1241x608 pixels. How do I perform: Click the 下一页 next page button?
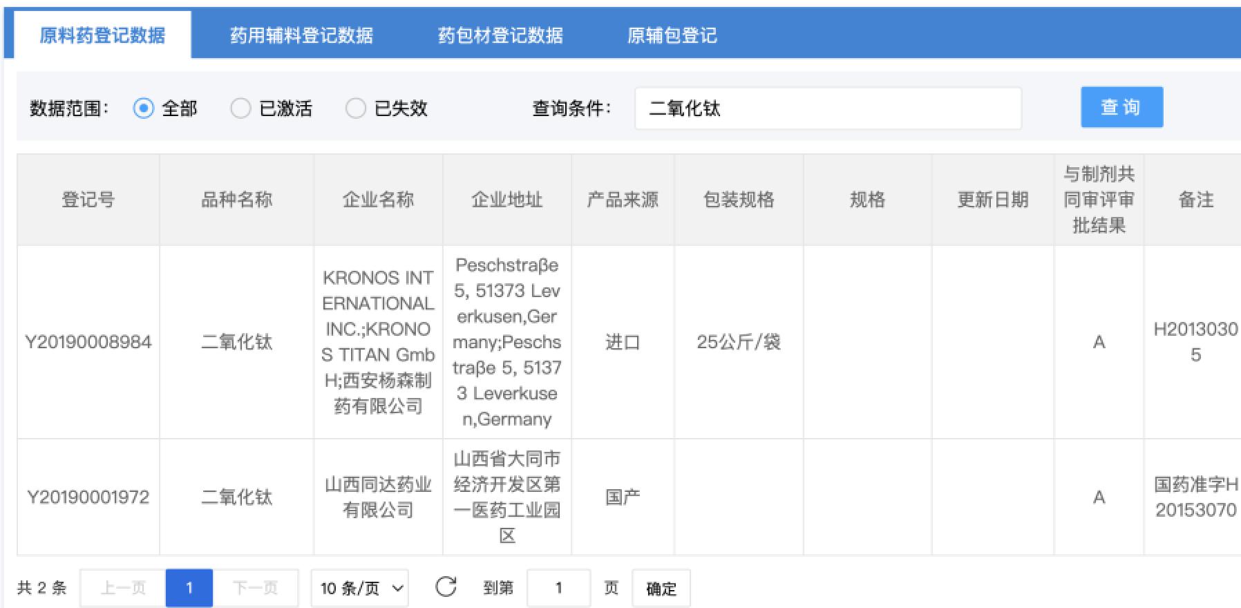click(x=256, y=588)
